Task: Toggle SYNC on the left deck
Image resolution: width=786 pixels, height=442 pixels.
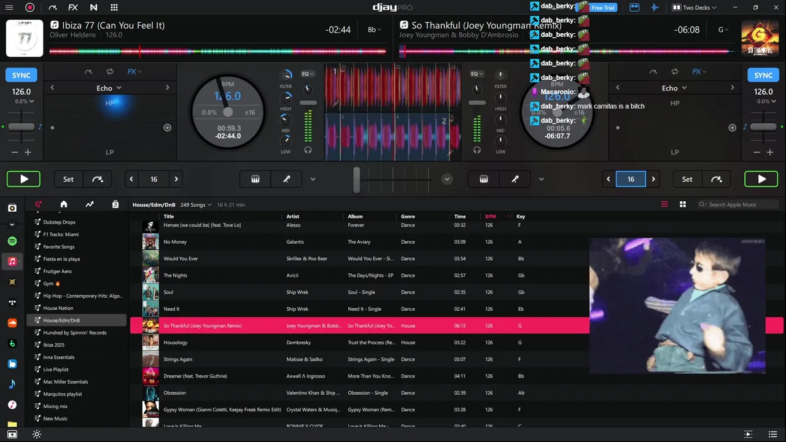Action: pyautogui.click(x=21, y=75)
